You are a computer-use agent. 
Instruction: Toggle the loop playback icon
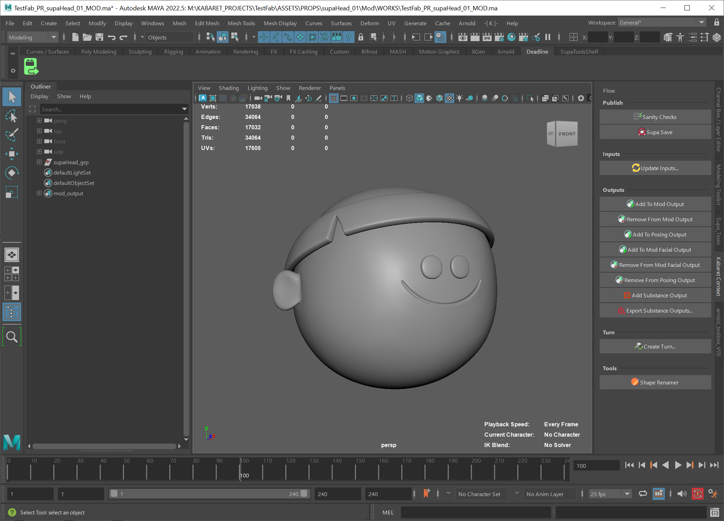[643, 494]
